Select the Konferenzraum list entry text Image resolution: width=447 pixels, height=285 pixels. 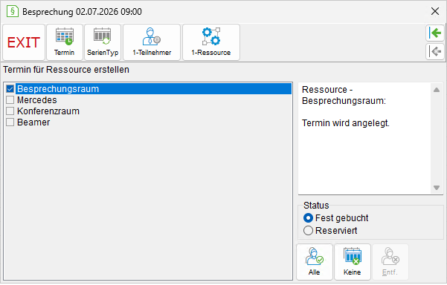tap(48, 111)
